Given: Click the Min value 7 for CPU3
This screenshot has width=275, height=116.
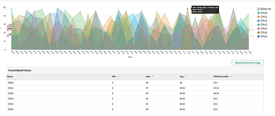Looking at the screenshot, I should pos(113,99).
